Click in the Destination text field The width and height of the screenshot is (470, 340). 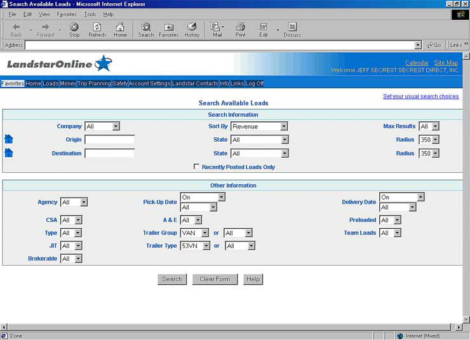tap(110, 153)
